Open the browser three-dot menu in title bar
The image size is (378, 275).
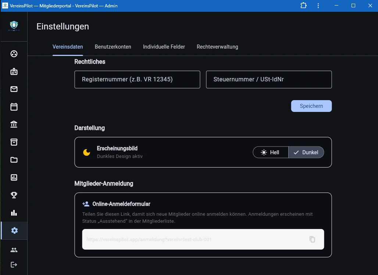click(x=318, y=6)
